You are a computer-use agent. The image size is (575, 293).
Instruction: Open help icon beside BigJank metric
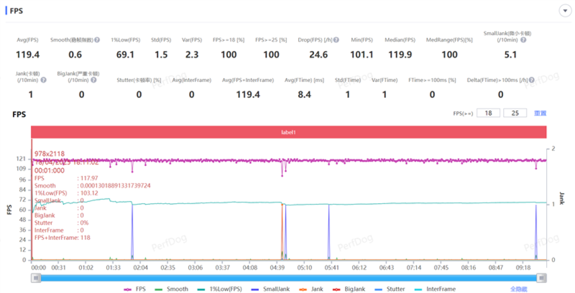point(94,80)
